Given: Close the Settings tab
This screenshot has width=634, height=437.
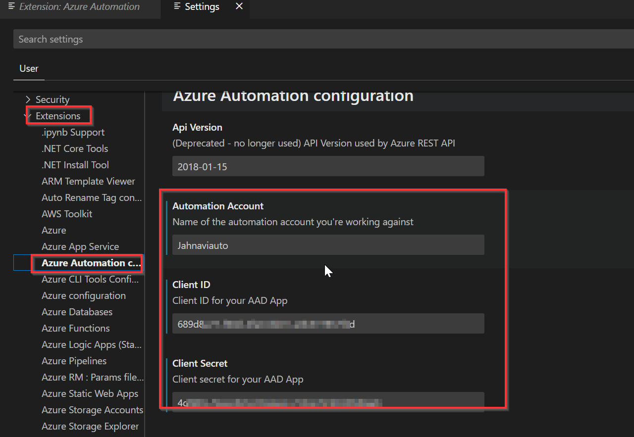Looking at the screenshot, I should tap(239, 7).
